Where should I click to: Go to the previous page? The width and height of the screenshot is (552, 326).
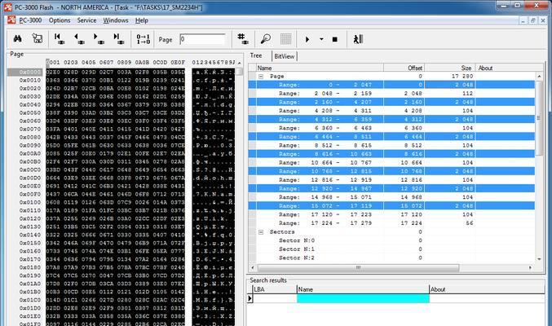click(78, 38)
